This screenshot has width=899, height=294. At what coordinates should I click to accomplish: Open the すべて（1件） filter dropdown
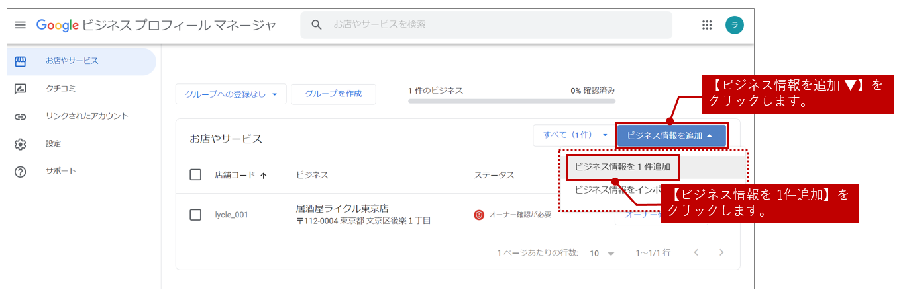coord(573,135)
